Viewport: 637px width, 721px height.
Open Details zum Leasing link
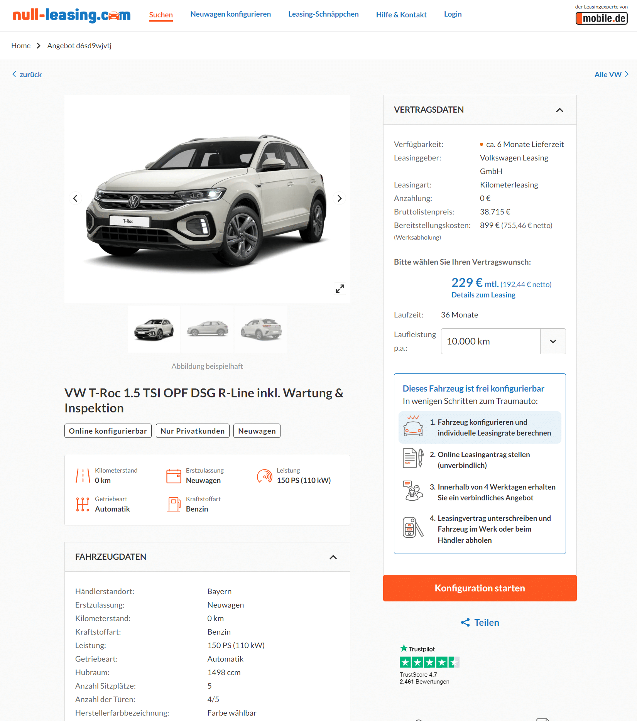point(483,295)
